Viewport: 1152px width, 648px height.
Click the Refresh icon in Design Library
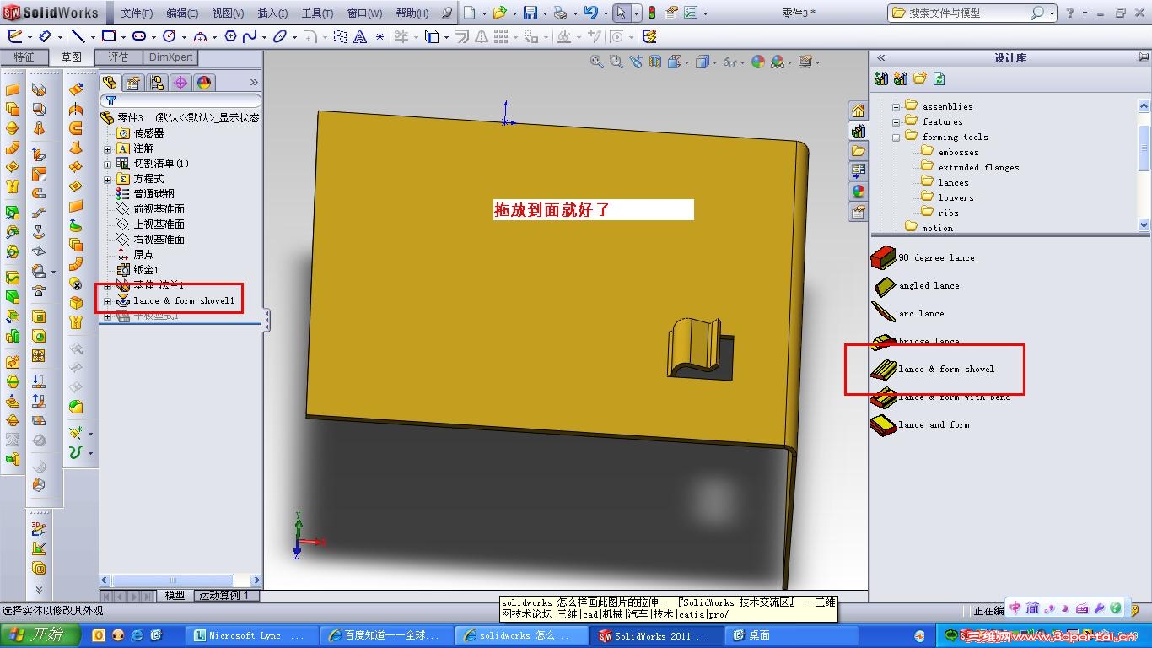click(x=939, y=78)
